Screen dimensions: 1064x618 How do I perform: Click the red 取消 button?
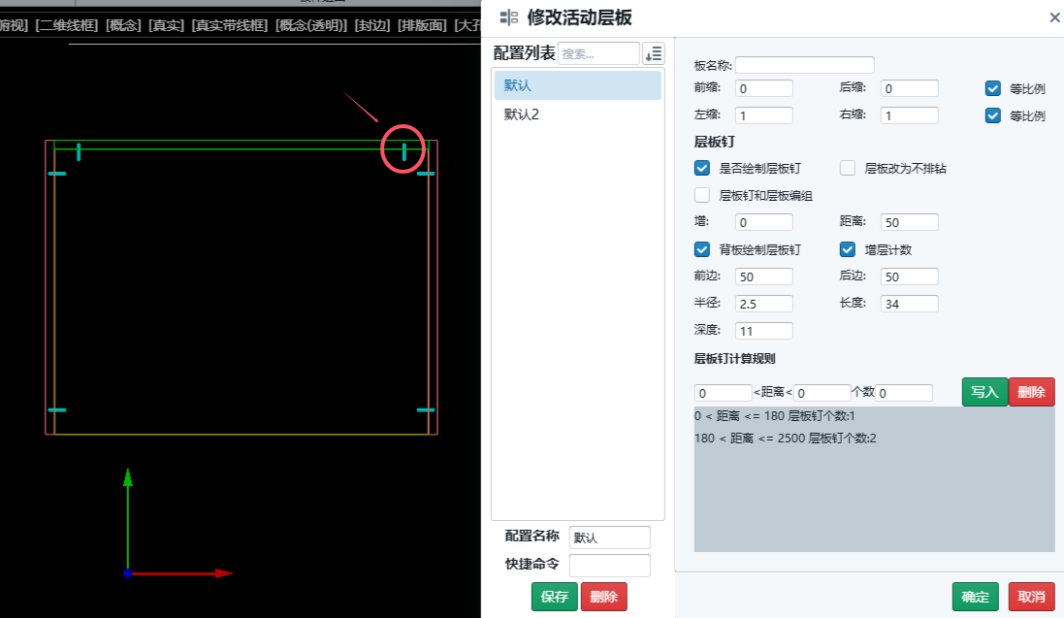pyautogui.click(x=1032, y=597)
